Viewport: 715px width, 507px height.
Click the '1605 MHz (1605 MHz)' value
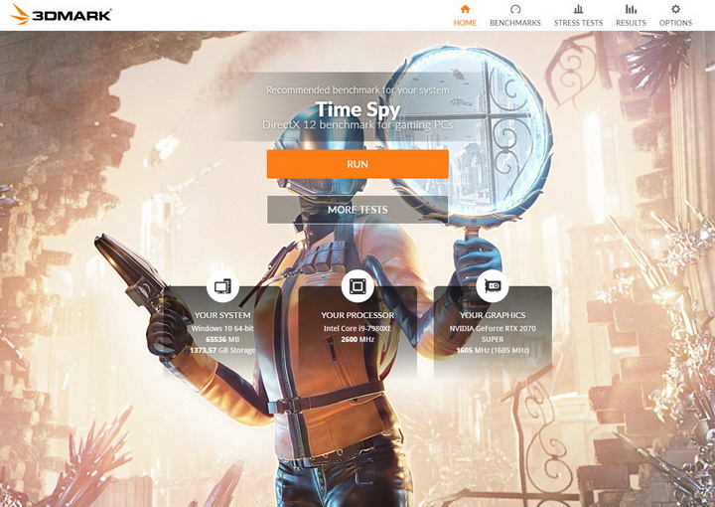[x=493, y=351]
